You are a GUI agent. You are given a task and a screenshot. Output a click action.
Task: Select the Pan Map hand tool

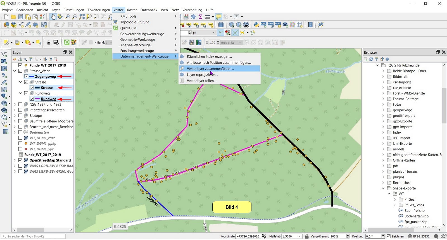coord(53,17)
